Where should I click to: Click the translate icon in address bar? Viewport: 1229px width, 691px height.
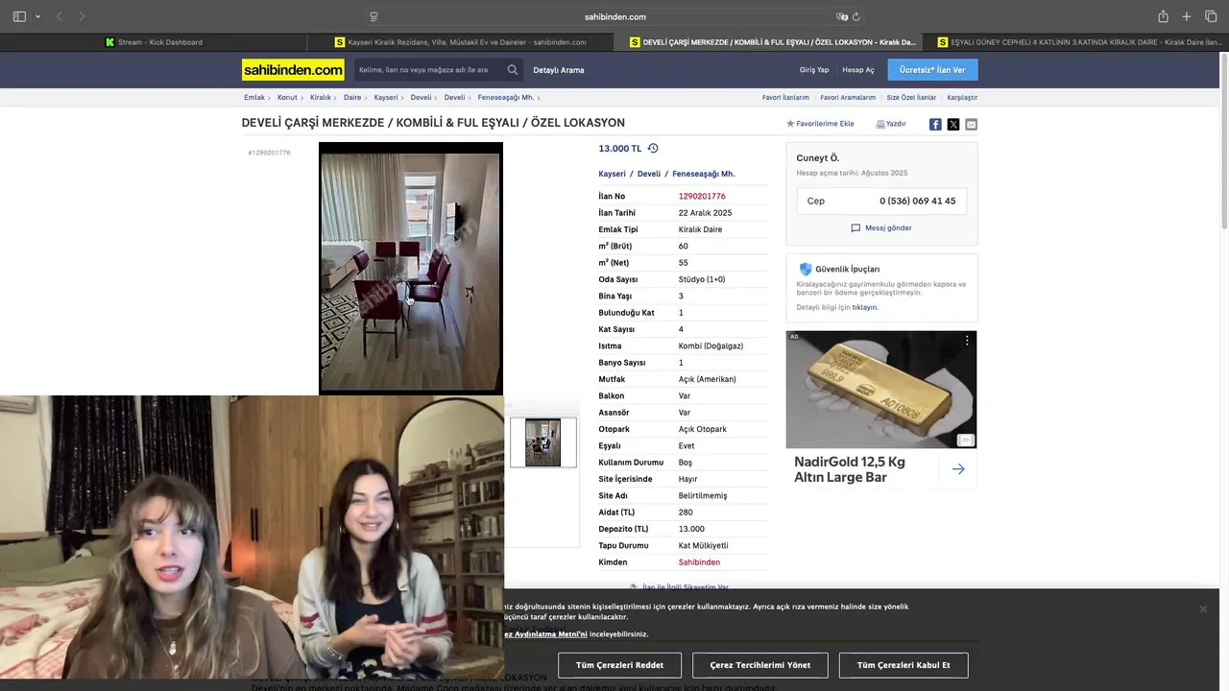pos(842,16)
